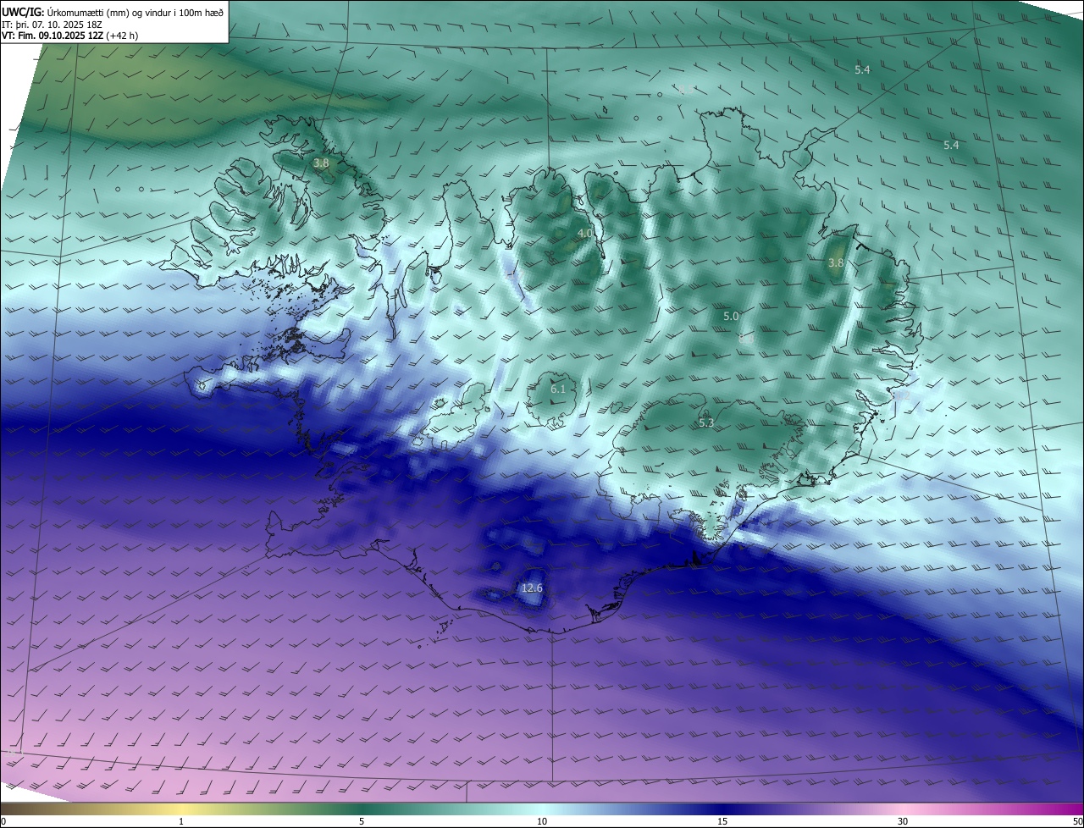Click the "15" tick label on the color scale
1084x828 pixels.
(x=722, y=821)
